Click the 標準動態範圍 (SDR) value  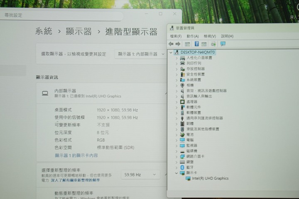pos(115,148)
